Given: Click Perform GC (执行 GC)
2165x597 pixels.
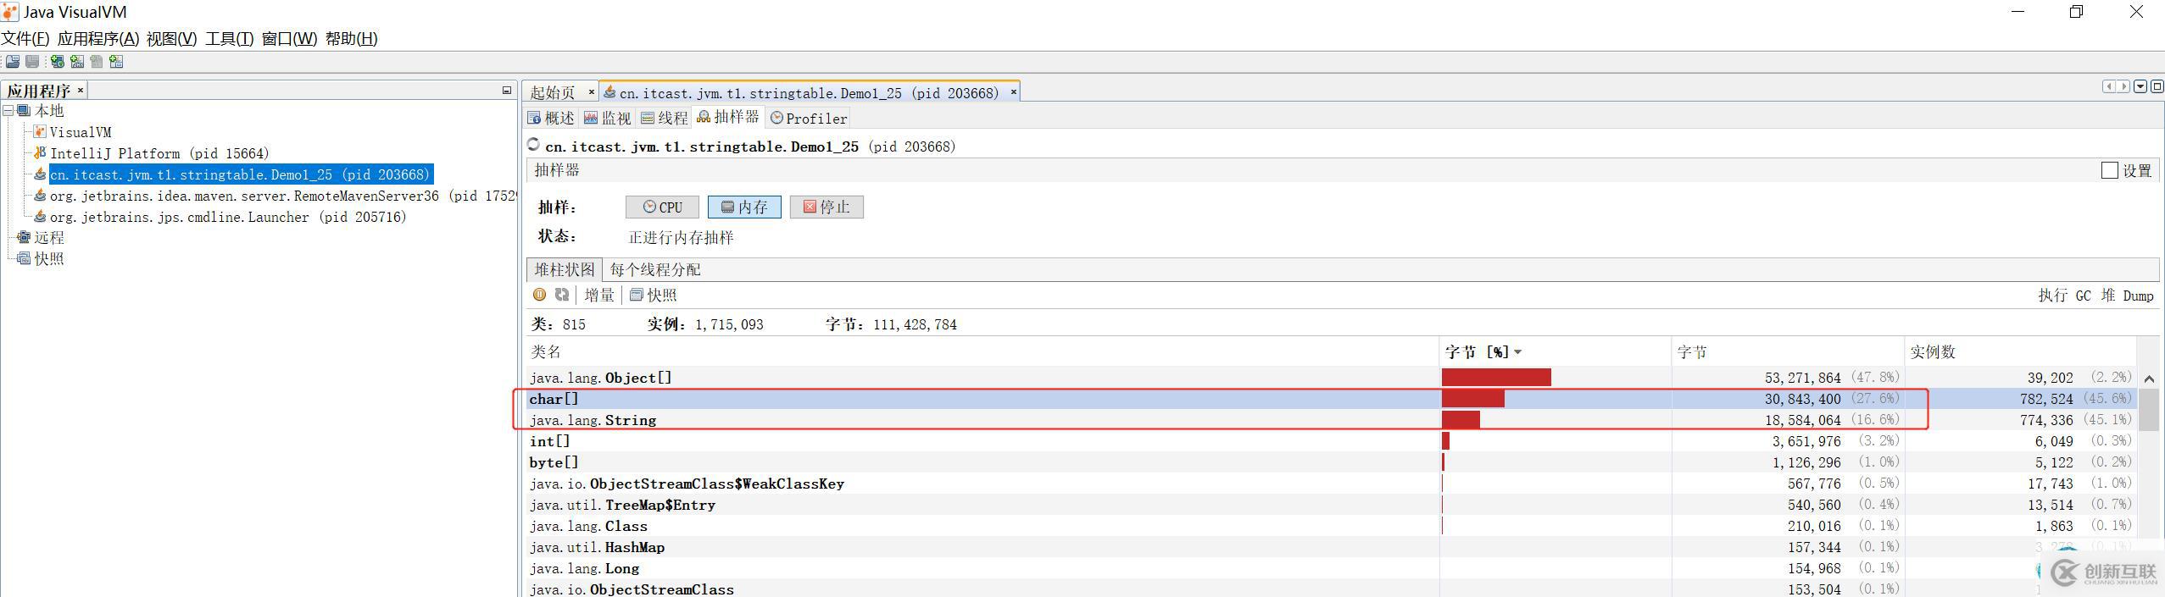Looking at the screenshot, I should (2065, 296).
